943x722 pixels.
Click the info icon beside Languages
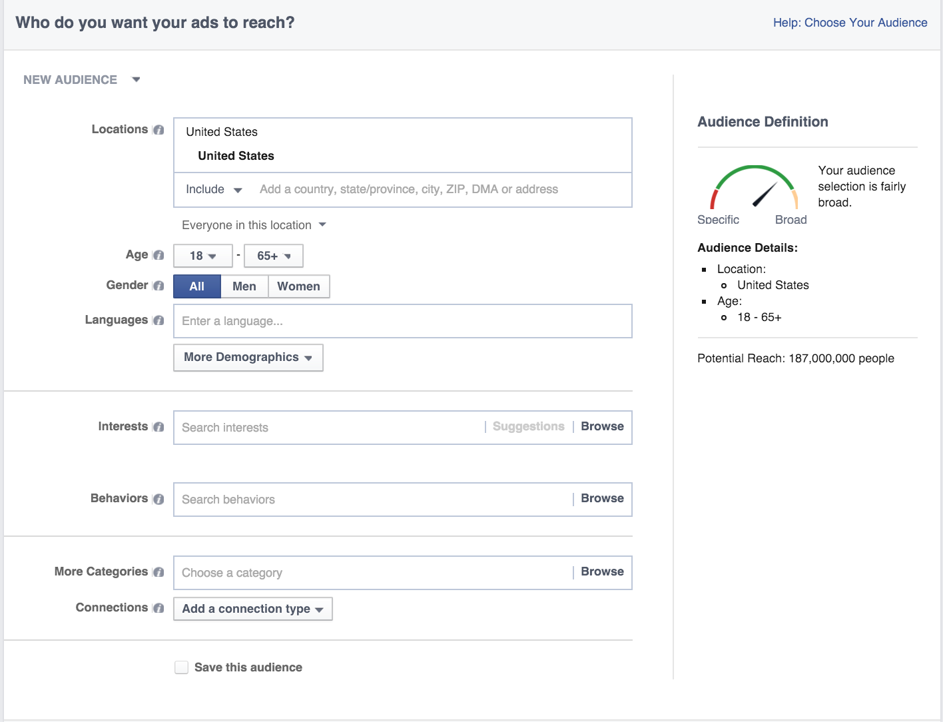point(158,320)
